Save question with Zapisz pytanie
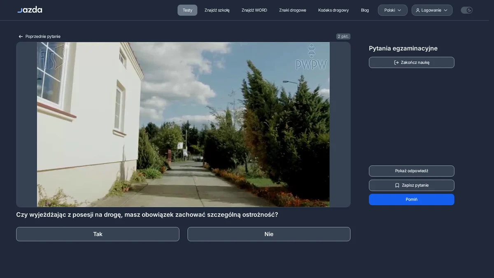 (x=412, y=185)
